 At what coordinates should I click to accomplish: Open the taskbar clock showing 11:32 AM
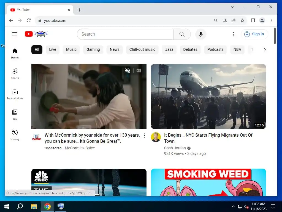[258, 206]
